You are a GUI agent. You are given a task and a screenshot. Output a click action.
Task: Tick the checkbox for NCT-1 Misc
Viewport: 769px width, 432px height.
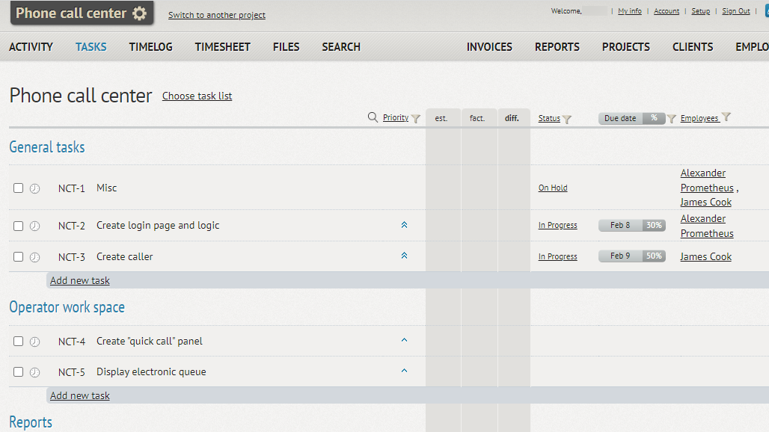tap(18, 188)
